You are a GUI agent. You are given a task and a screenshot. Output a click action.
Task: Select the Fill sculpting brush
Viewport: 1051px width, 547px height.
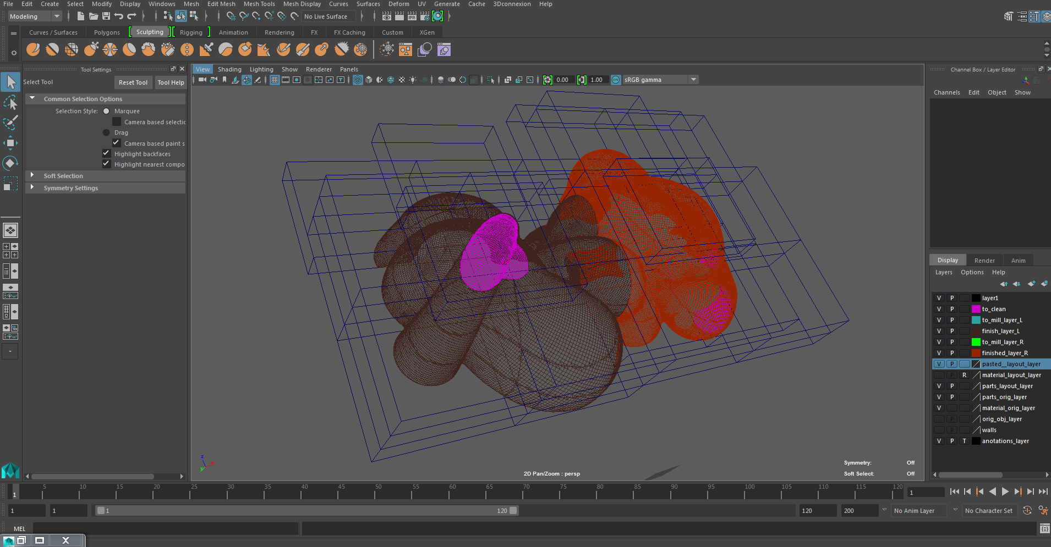point(264,50)
